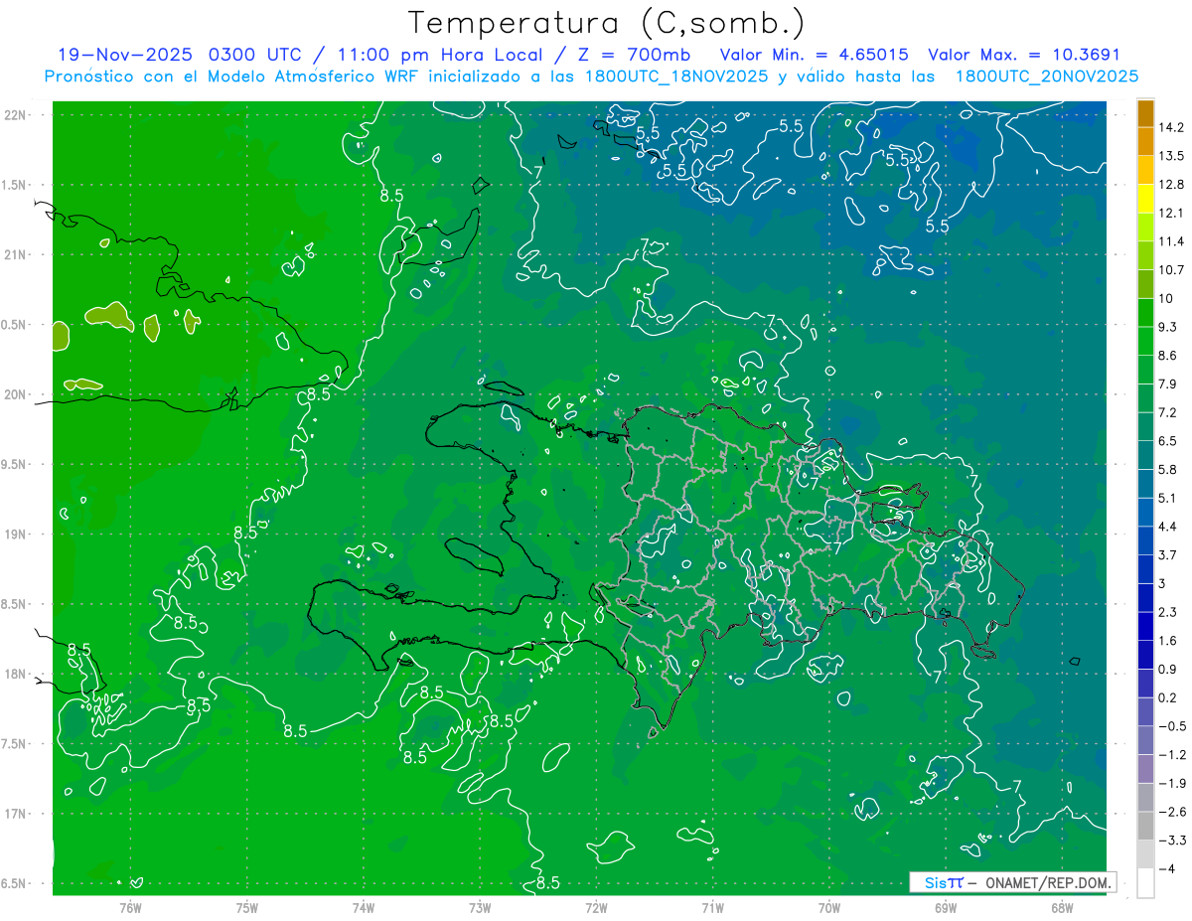Click the "72W" longitude label
Image resolution: width=1192 pixels, height=921 pixels.
click(596, 908)
